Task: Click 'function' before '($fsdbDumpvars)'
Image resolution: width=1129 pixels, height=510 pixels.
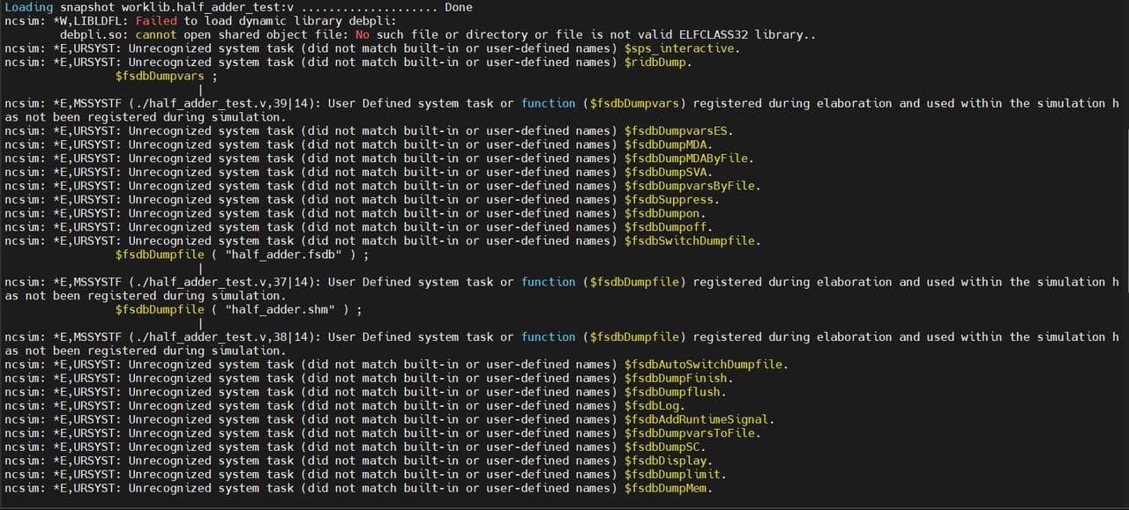Action: (x=548, y=103)
